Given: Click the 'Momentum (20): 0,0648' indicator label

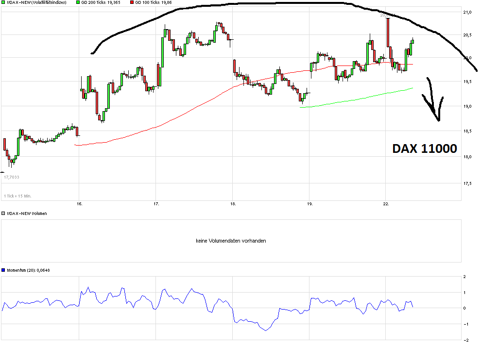Looking at the screenshot, I should click(x=28, y=270).
